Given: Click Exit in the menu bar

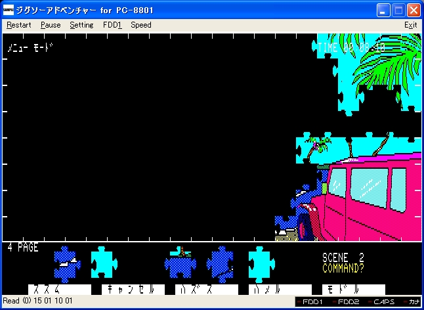Looking at the screenshot, I should 410,25.
